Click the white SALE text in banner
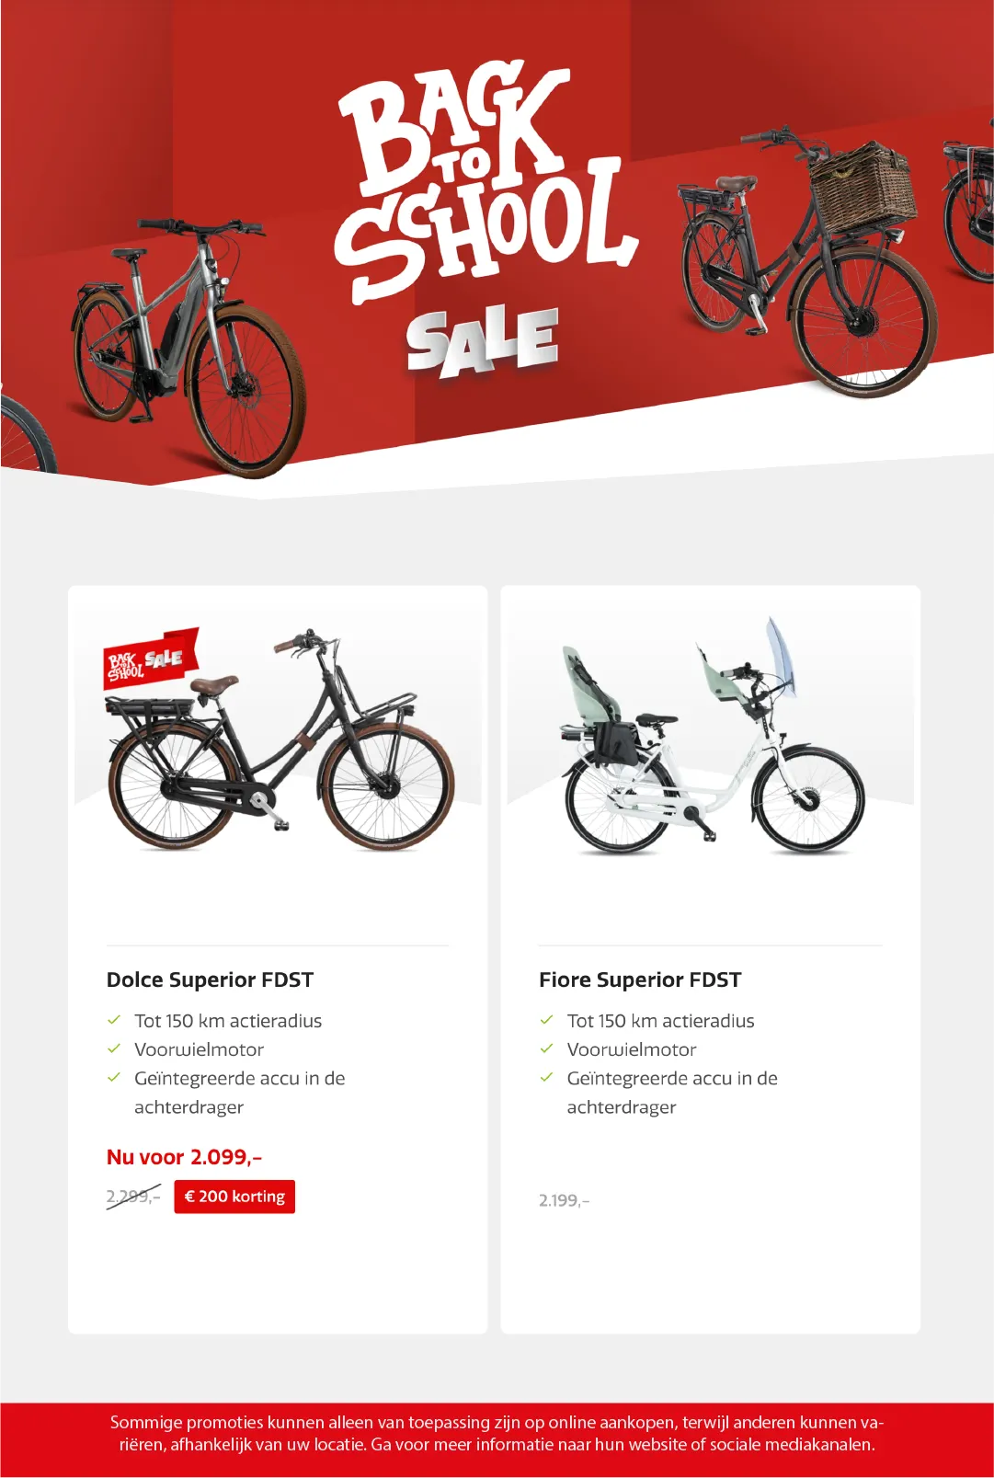Viewport: 994px width, 1478px height. 483,341
